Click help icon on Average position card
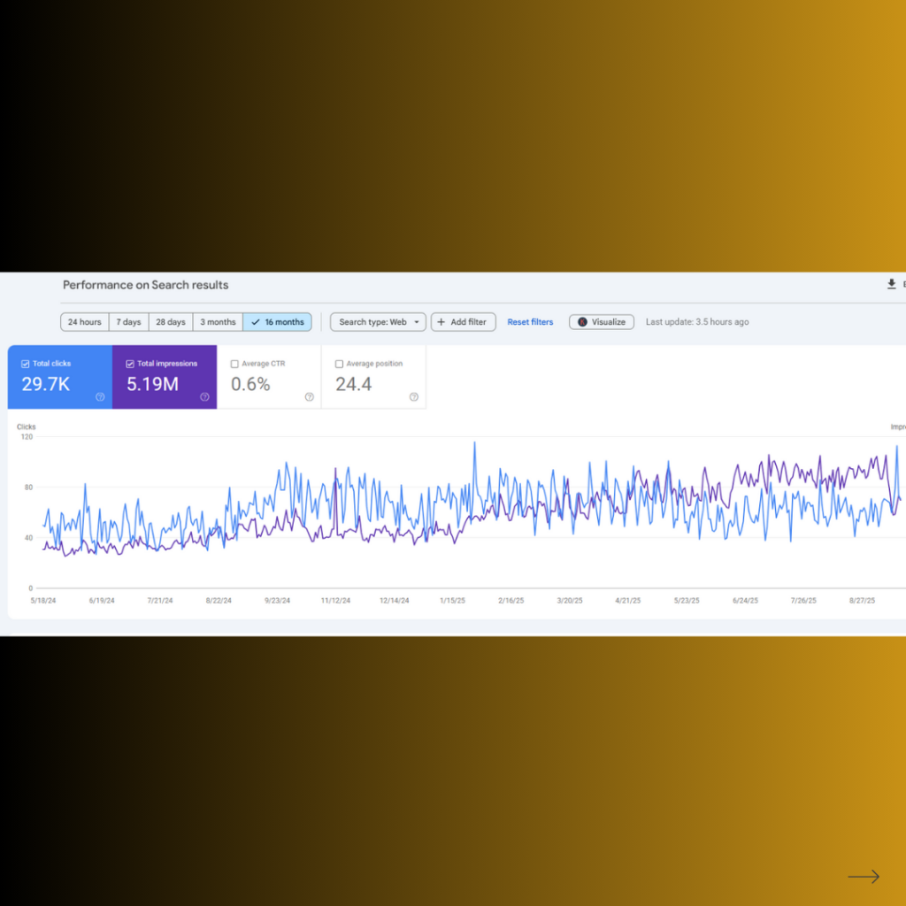906x906 pixels. pyautogui.click(x=413, y=397)
